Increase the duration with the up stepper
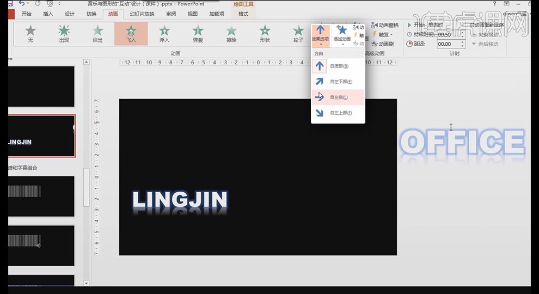The image size is (539, 294). 463,32
